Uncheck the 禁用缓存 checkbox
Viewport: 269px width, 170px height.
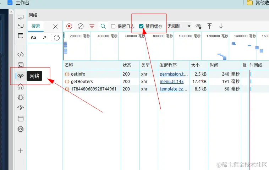pyautogui.click(x=141, y=26)
